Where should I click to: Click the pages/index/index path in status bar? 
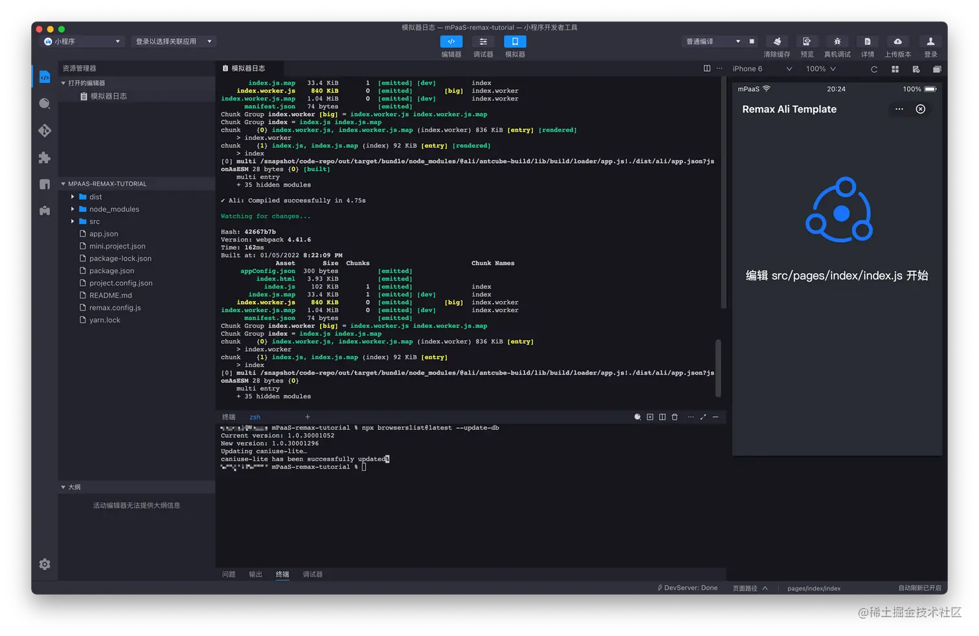pos(814,588)
